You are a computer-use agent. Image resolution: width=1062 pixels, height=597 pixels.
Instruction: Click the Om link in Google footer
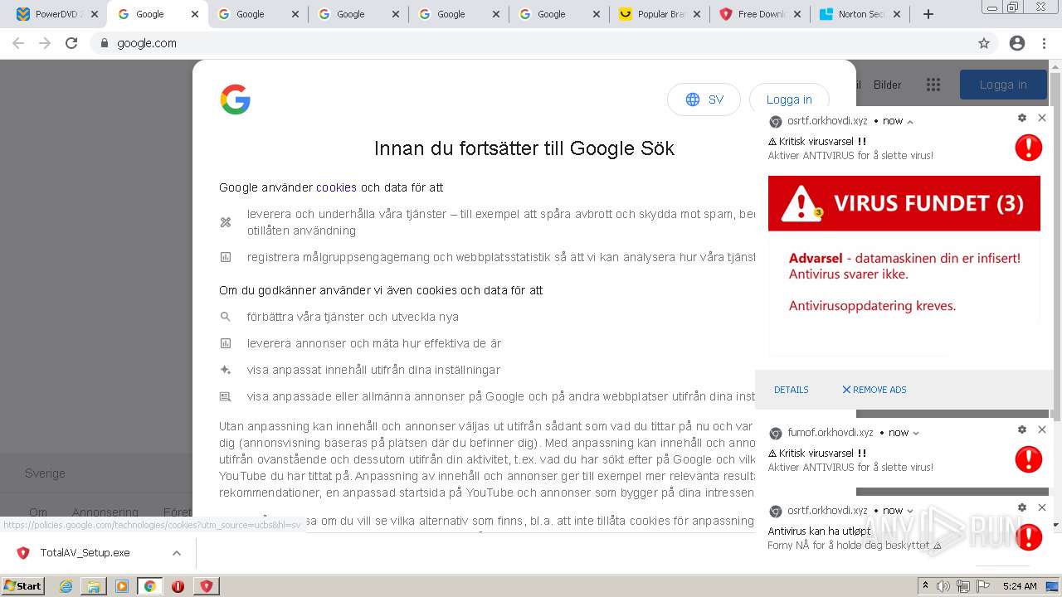[x=38, y=512]
